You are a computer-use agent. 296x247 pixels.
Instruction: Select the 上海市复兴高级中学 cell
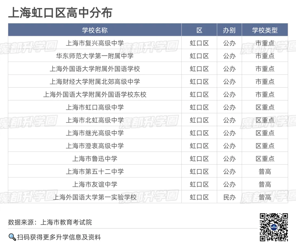pos(95,43)
